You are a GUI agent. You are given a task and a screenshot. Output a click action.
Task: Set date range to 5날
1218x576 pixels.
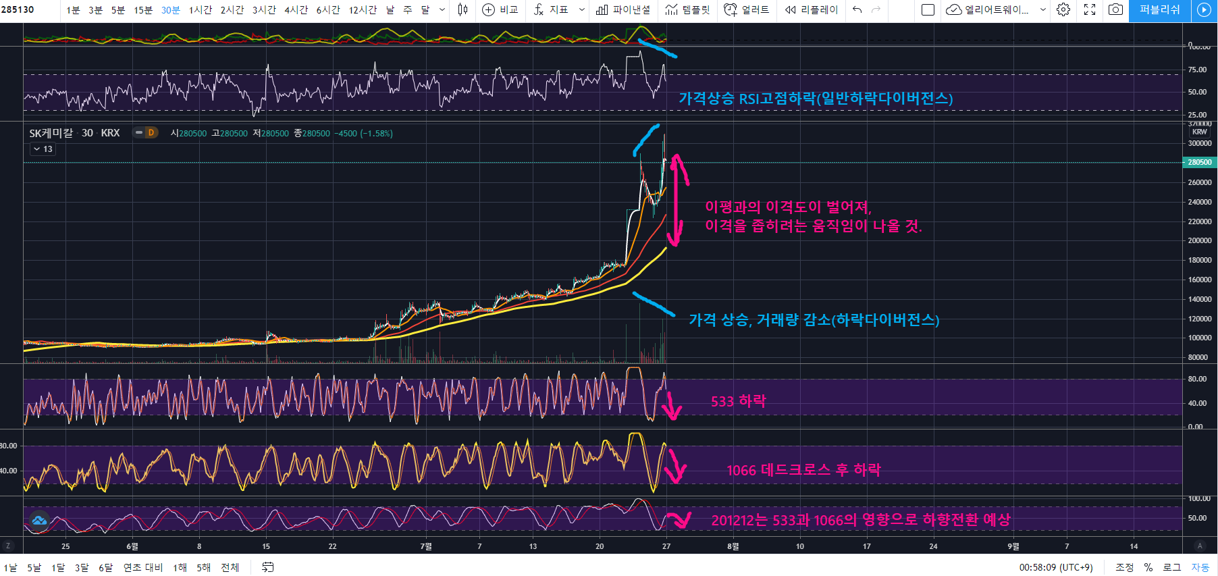click(x=34, y=567)
